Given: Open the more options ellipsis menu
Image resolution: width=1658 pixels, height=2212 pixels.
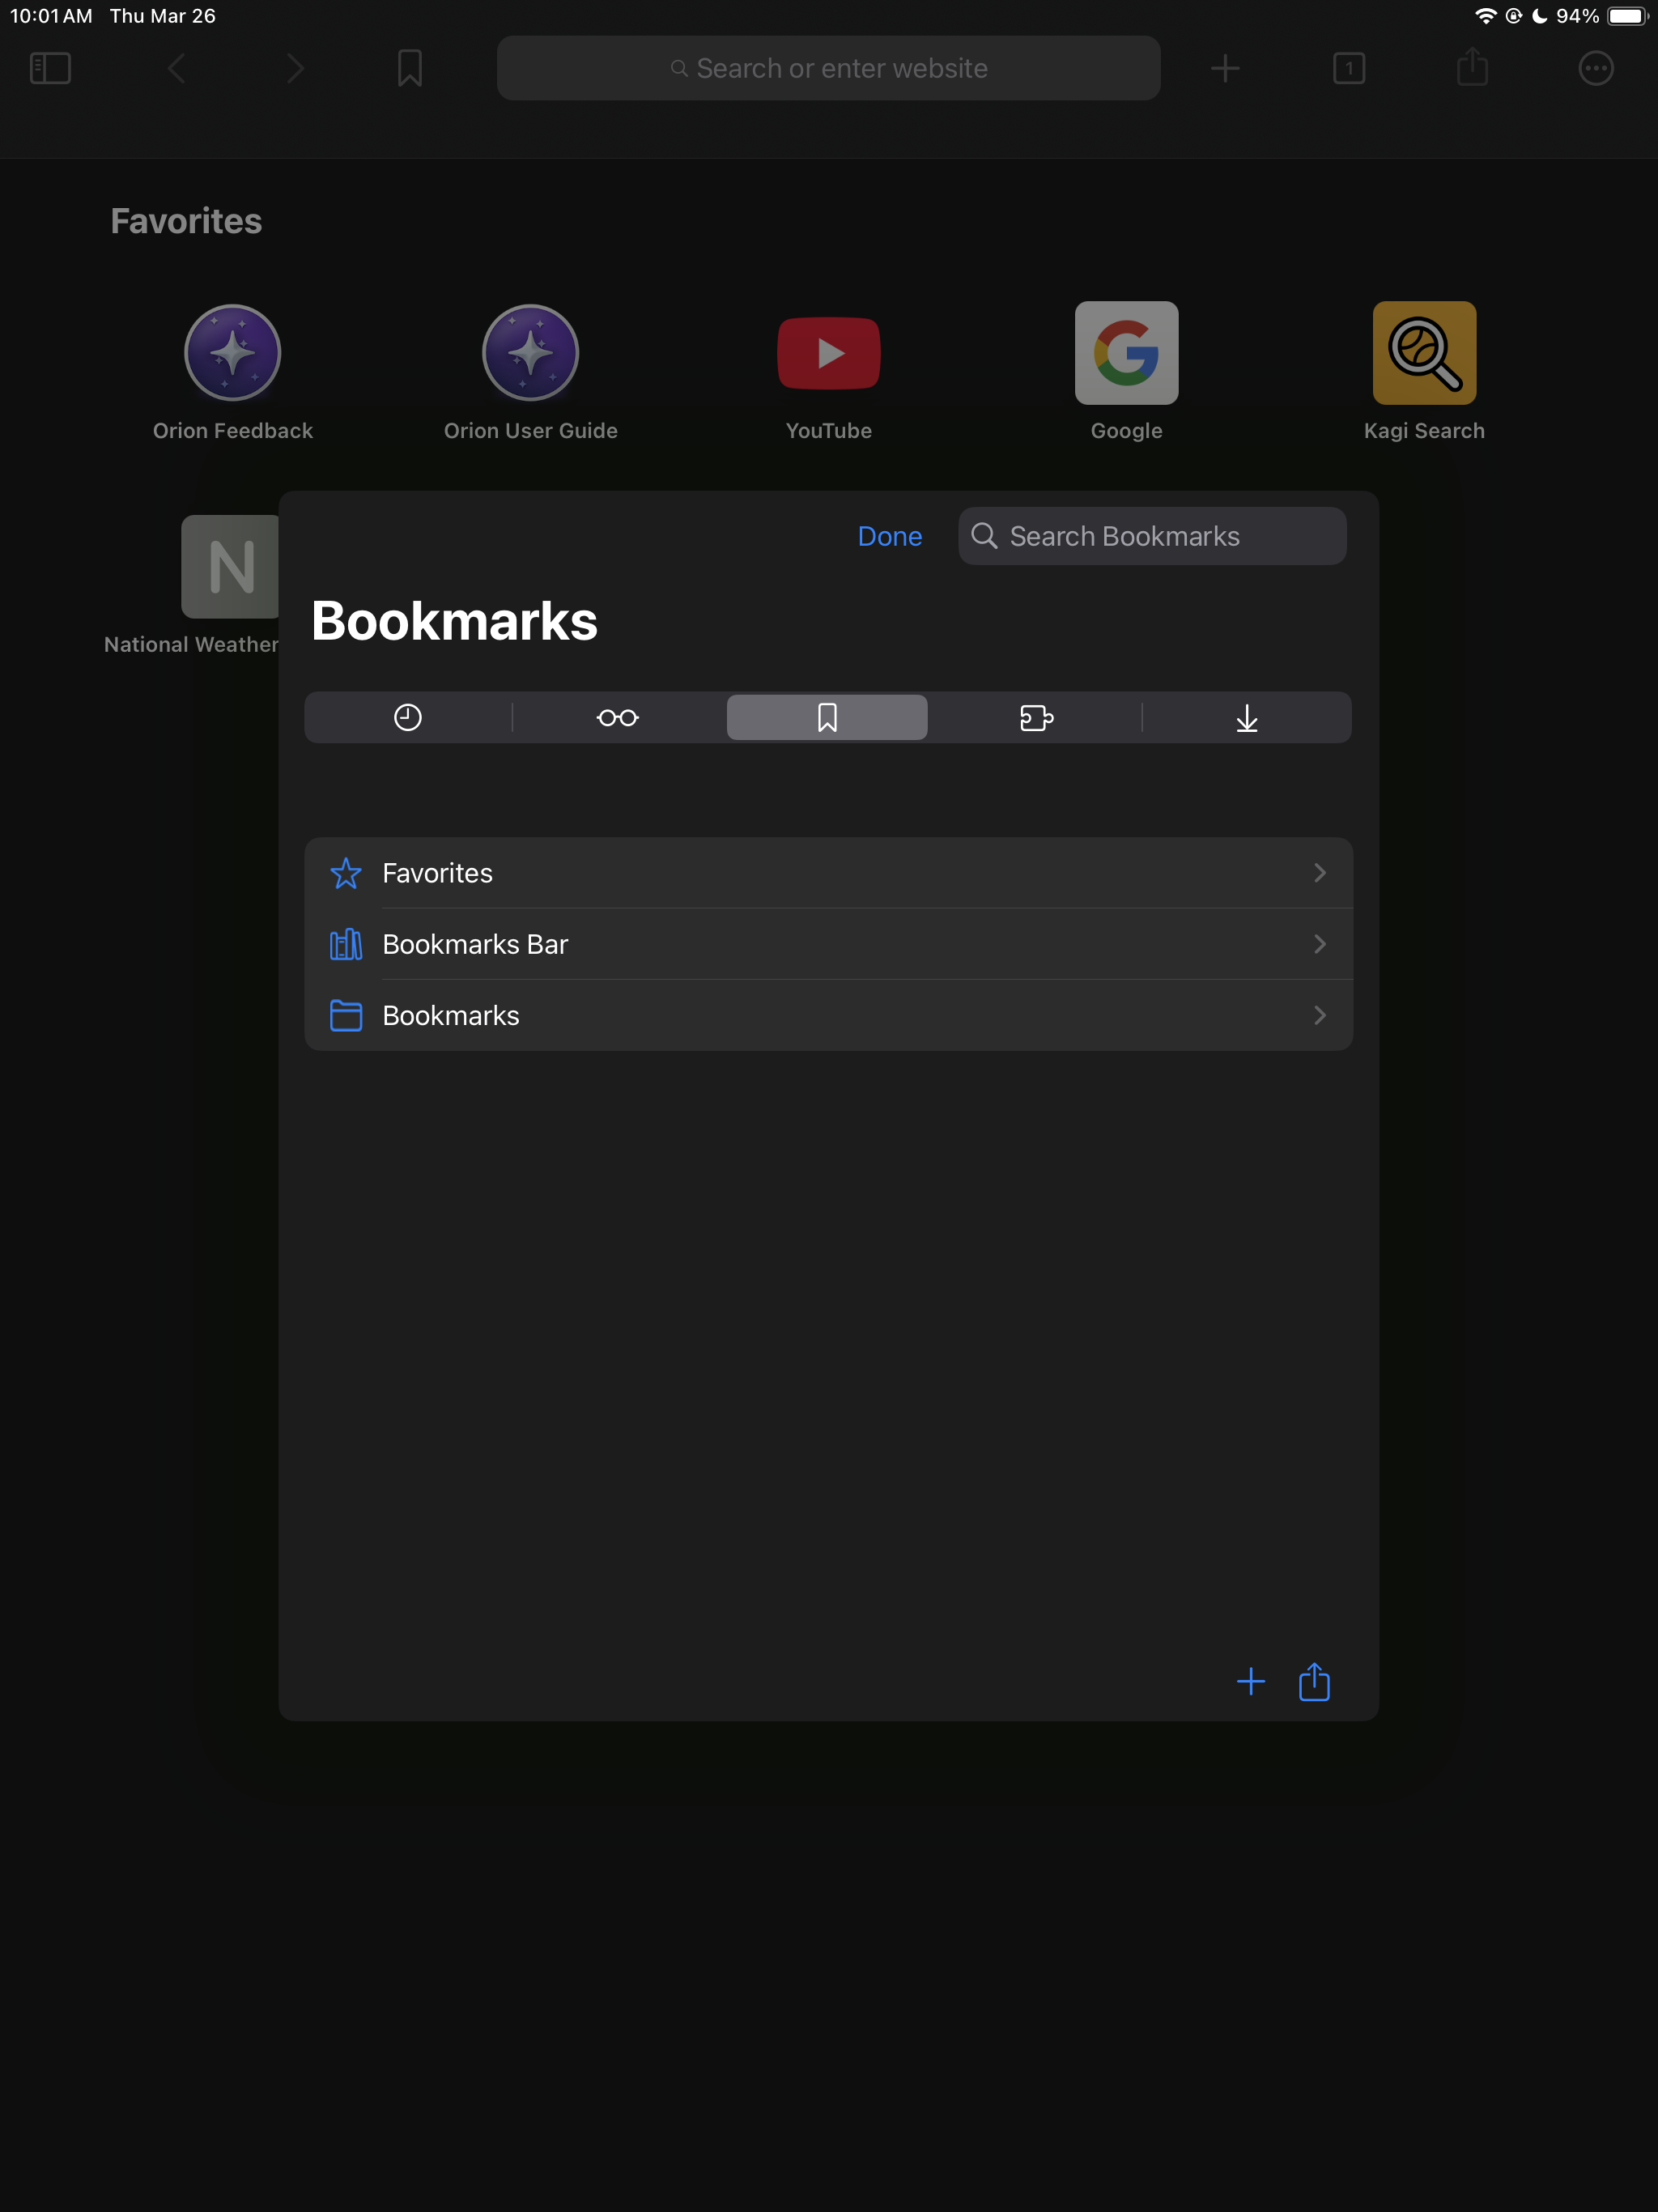Looking at the screenshot, I should pos(1595,68).
